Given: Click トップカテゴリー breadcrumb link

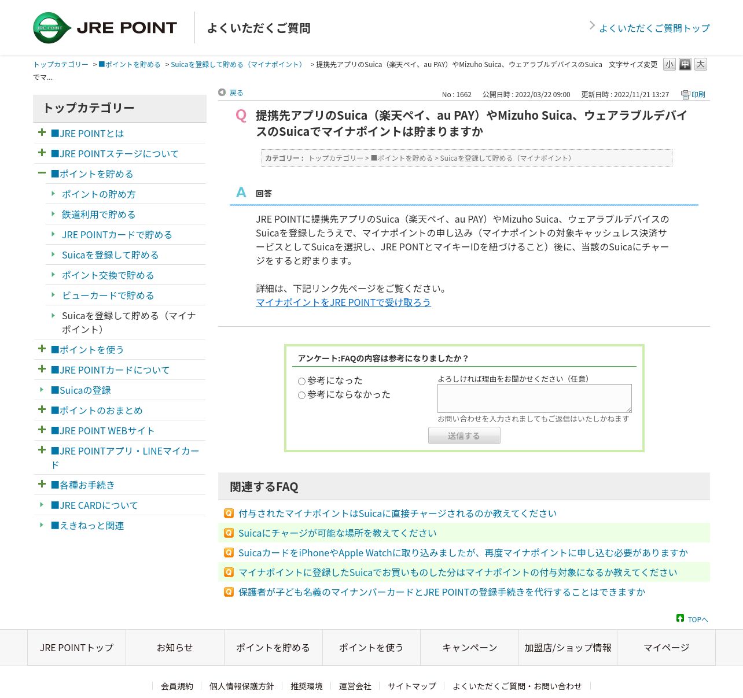Looking at the screenshot, I should click(x=61, y=64).
